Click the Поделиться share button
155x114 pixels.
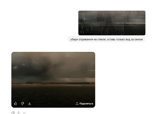84,104
